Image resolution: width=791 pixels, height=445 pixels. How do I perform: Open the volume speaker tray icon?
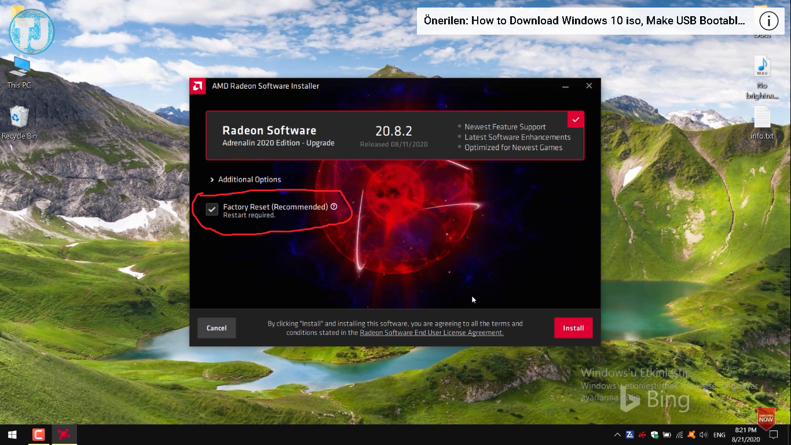tap(704, 435)
